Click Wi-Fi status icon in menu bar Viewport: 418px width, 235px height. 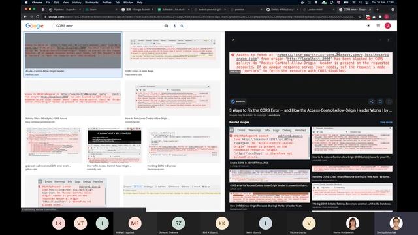[354, 3]
